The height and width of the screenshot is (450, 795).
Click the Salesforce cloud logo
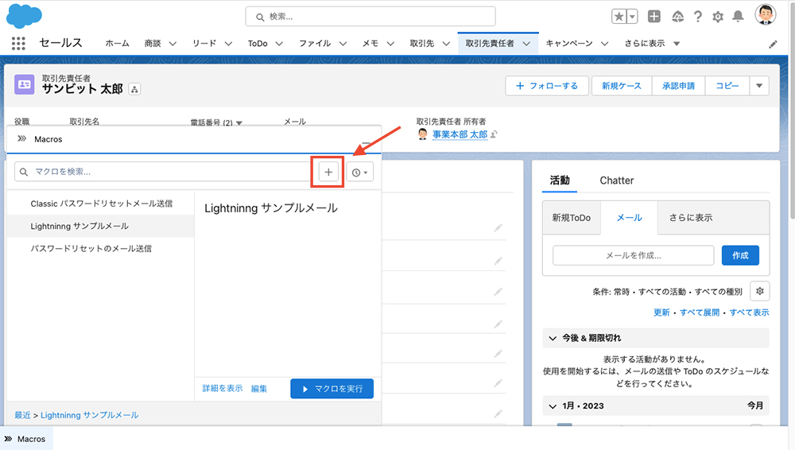24,15
